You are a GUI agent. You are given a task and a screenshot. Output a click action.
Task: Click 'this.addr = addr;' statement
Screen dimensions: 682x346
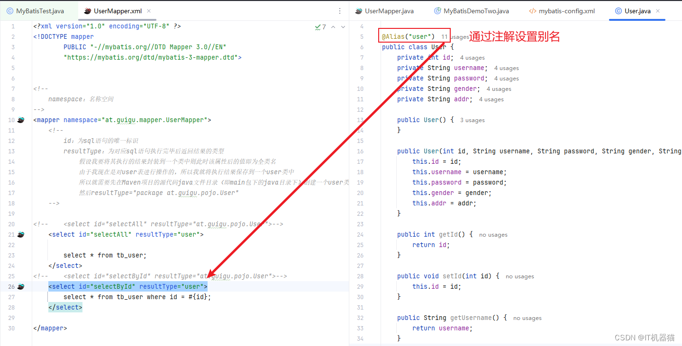click(x=445, y=204)
